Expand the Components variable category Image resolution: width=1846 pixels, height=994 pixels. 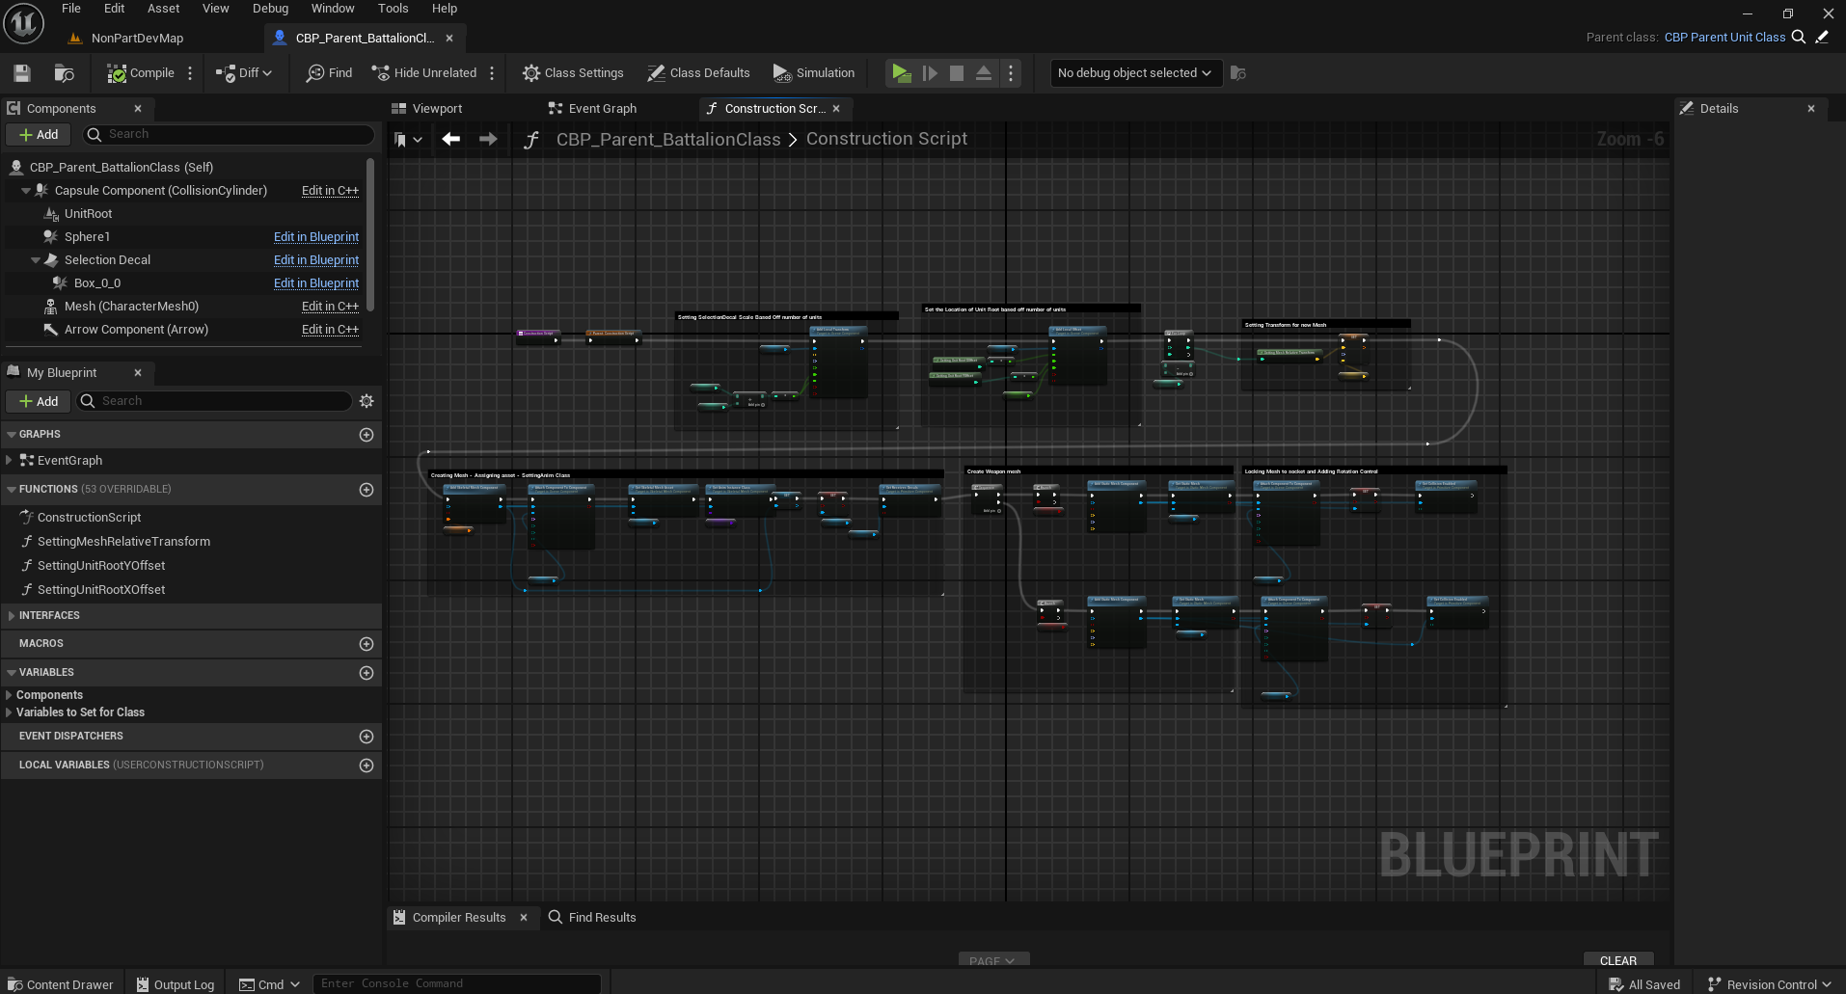pos(9,695)
